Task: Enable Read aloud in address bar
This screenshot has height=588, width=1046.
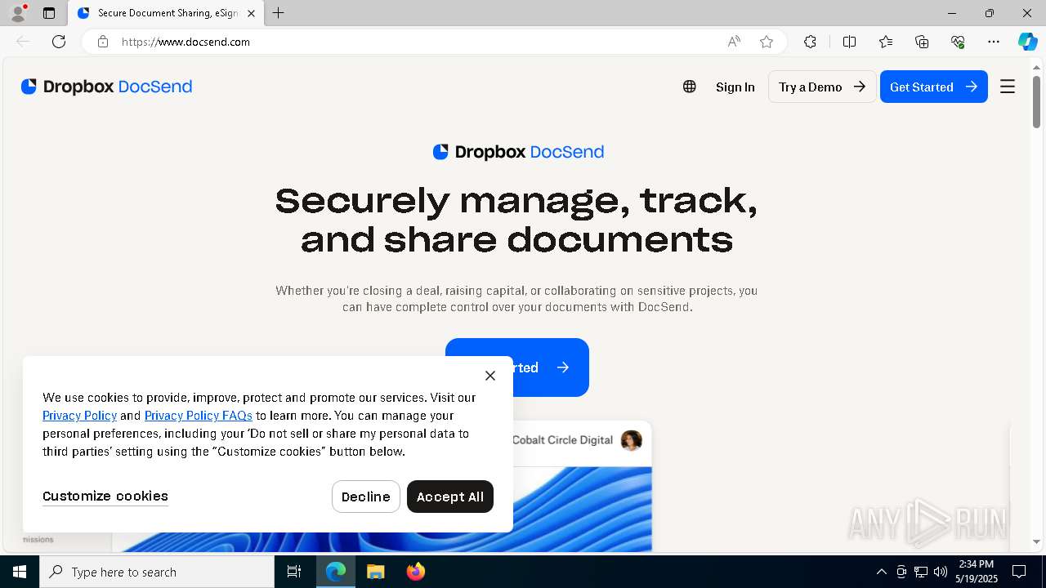Action: tap(734, 42)
